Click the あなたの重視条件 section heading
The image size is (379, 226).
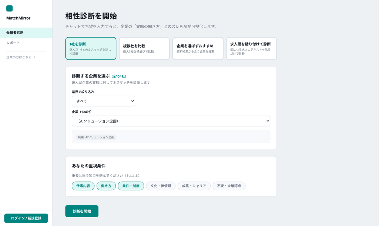coord(89,166)
